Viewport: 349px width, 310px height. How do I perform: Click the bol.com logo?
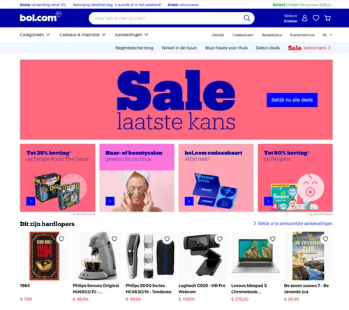[40, 17]
